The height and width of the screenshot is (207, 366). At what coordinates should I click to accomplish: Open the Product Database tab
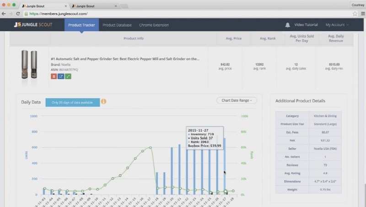click(117, 25)
